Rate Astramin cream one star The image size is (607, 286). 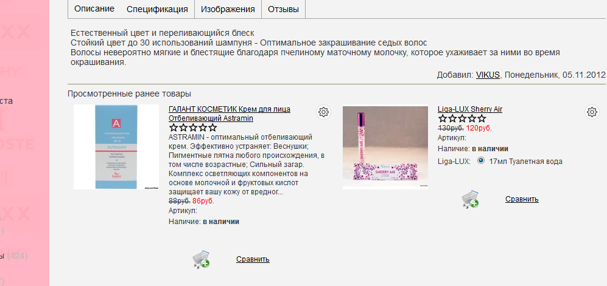tap(174, 128)
